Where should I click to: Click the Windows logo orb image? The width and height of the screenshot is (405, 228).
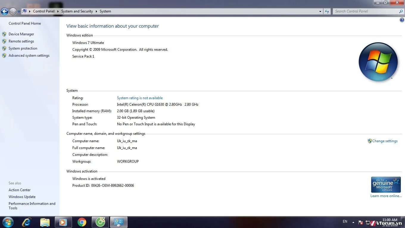(378, 62)
